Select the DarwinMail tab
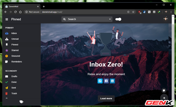Viewport: 176px width, 107px height. point(22,7)
